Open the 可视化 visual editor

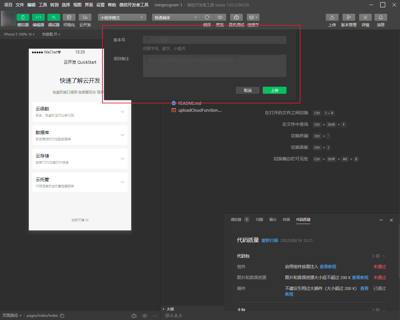pyautogui.click(x=69, y=17)
